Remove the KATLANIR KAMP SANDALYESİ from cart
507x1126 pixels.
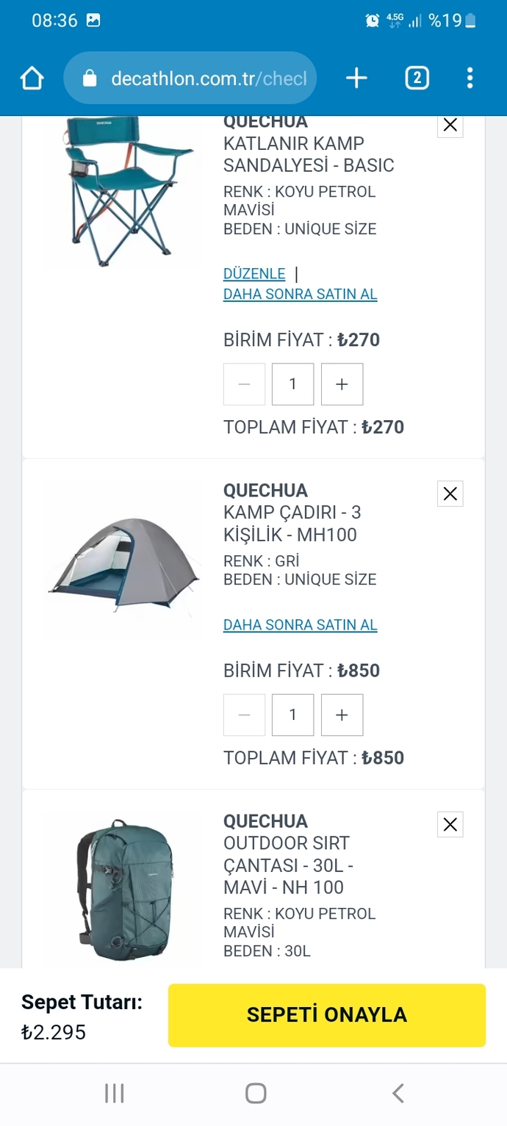pyautogui.click(x=450, y=125)
